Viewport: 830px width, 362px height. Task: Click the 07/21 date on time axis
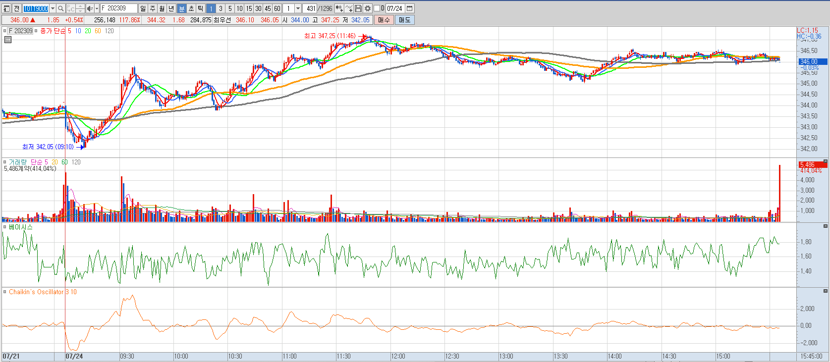[x=11, y=356]
